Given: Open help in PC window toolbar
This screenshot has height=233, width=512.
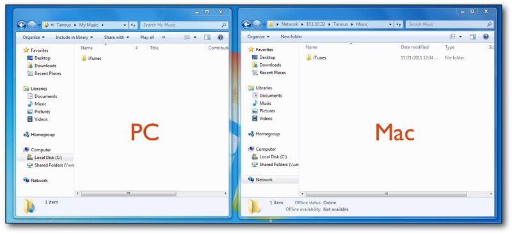Looking at the screenshot, I should coord(220,38).
